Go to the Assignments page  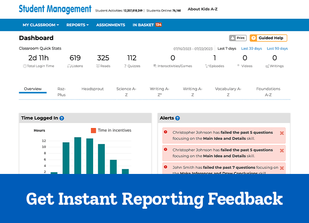pos(111,25)
